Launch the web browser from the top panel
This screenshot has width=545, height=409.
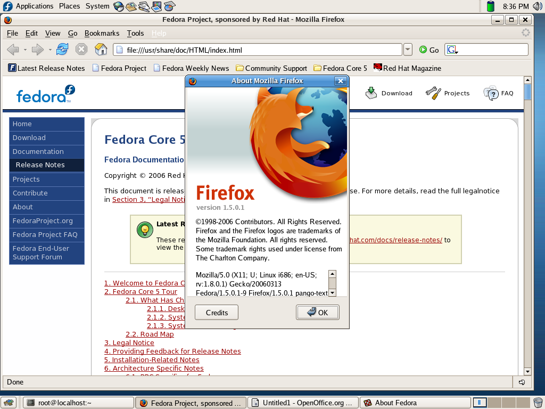(x=119, y=6)
